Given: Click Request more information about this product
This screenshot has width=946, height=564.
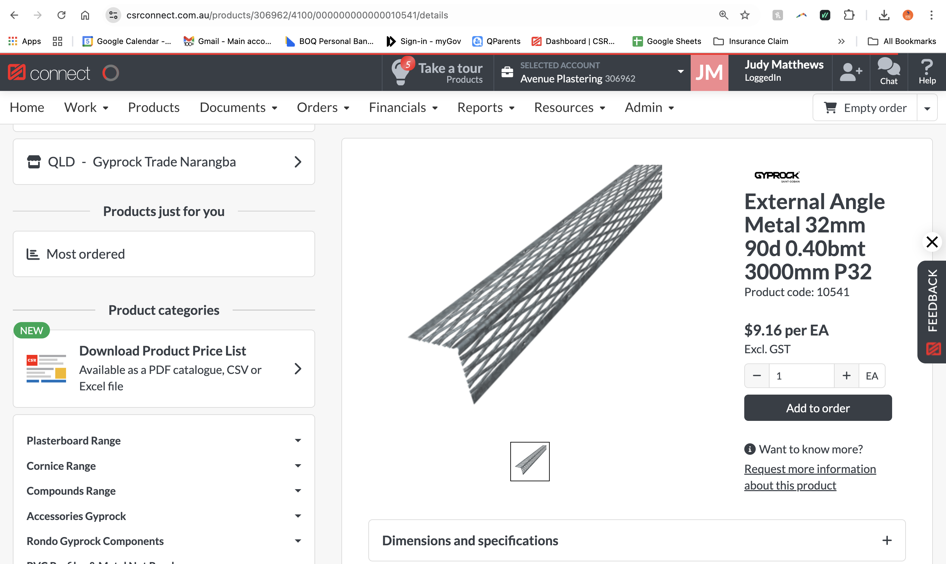Looking at the screenshot, I should tap(810, 477).
